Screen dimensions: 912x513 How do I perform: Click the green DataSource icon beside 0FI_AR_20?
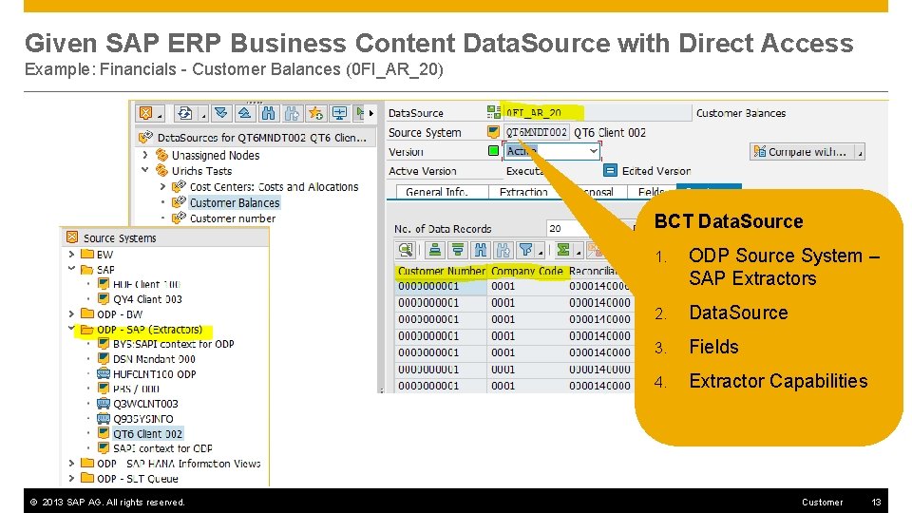tap(493, 112)
